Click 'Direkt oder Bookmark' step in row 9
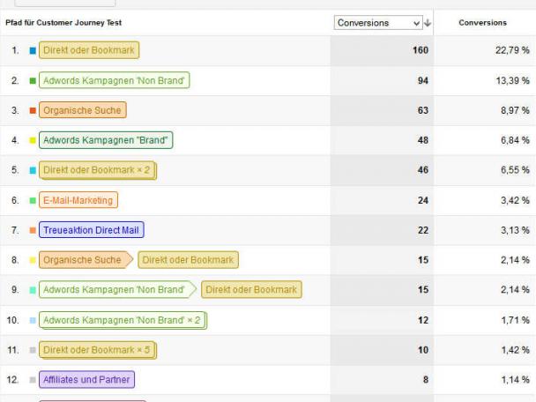 tap(252, 290)
